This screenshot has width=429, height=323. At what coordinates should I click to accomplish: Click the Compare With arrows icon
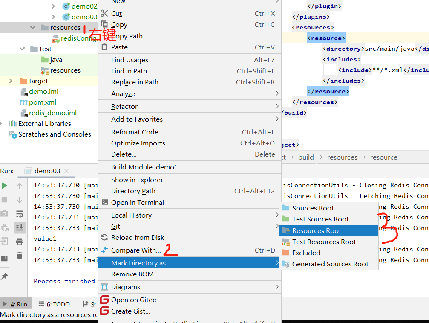click(x=104, y=250)
